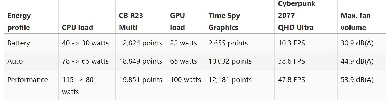Screen dimensions: 386x104
Task: Click the Auto profile row label
Action: coord(15,61)
